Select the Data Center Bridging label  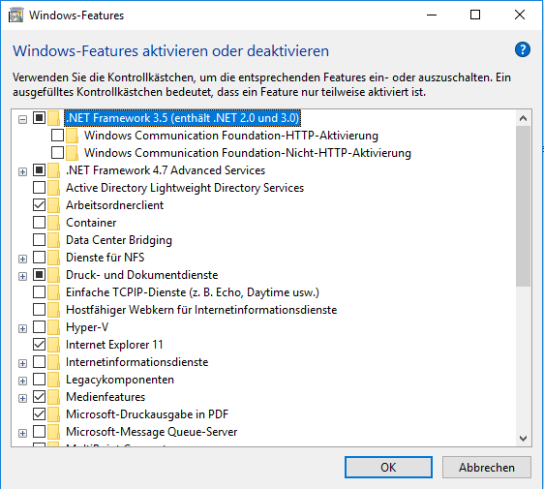[x=119, y=240]
